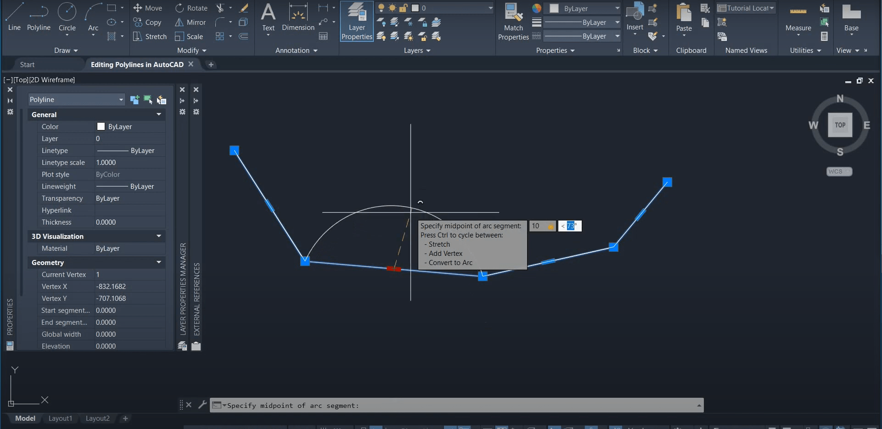Toggle layer freeze sun icon
This screenshot has width=882, height=429.
(x=392, y=8)
